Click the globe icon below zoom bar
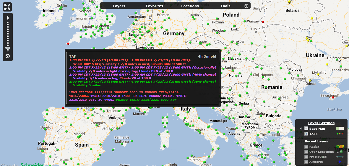This screenshot has height=166, width=349. coord(7,56)
